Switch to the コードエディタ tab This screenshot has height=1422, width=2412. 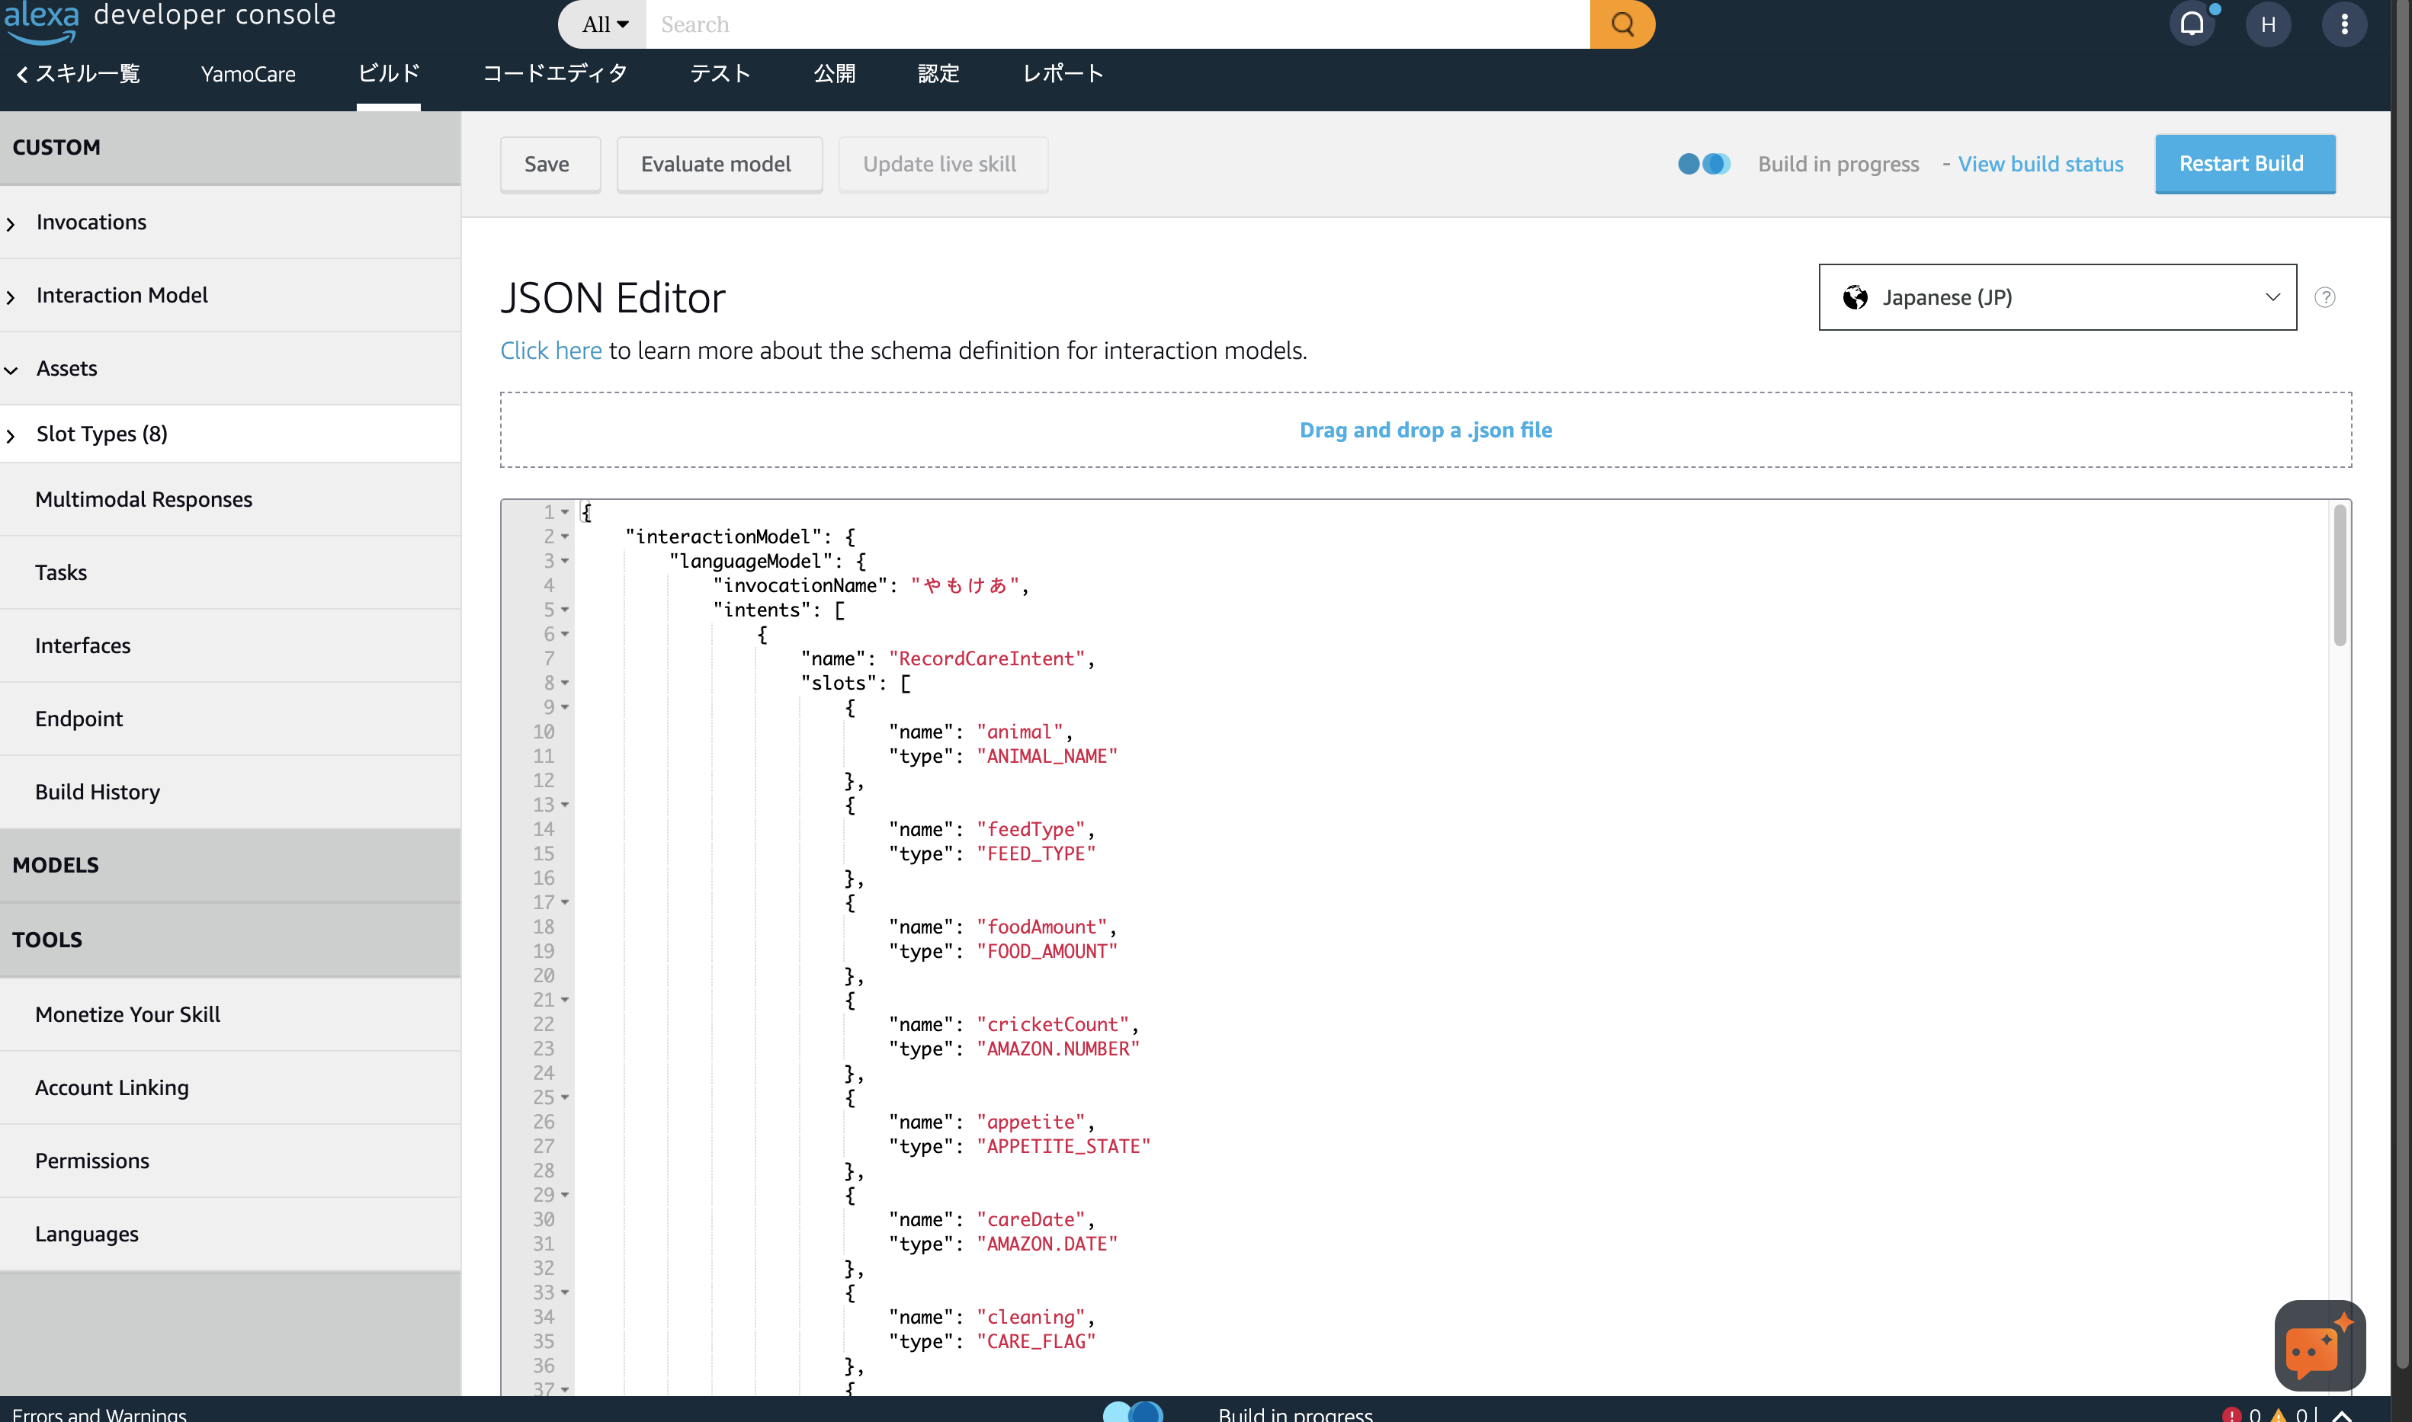[555, 74]
